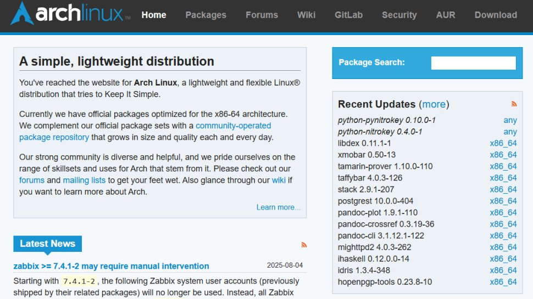533x299 pixels.
Task: Open the Packages nav item
Action: pyautogui.click(x=206, y=15)
